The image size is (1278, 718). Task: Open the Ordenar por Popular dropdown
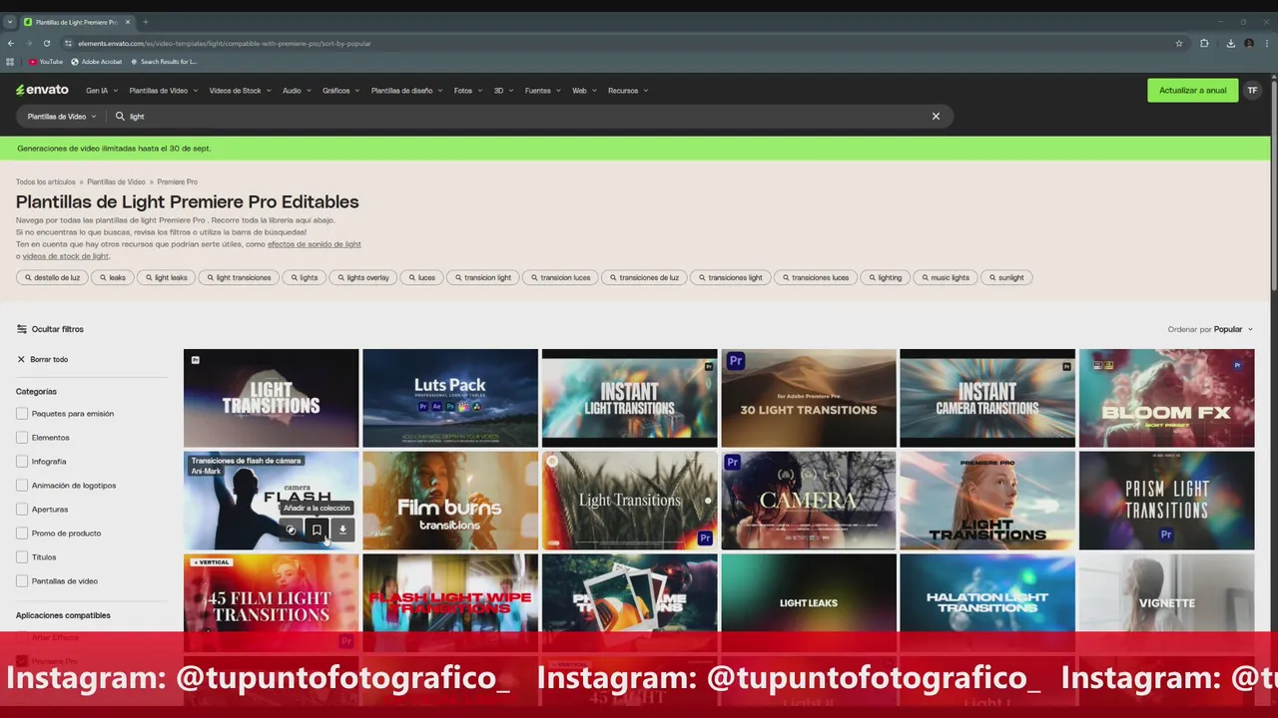pos(1210,329)
